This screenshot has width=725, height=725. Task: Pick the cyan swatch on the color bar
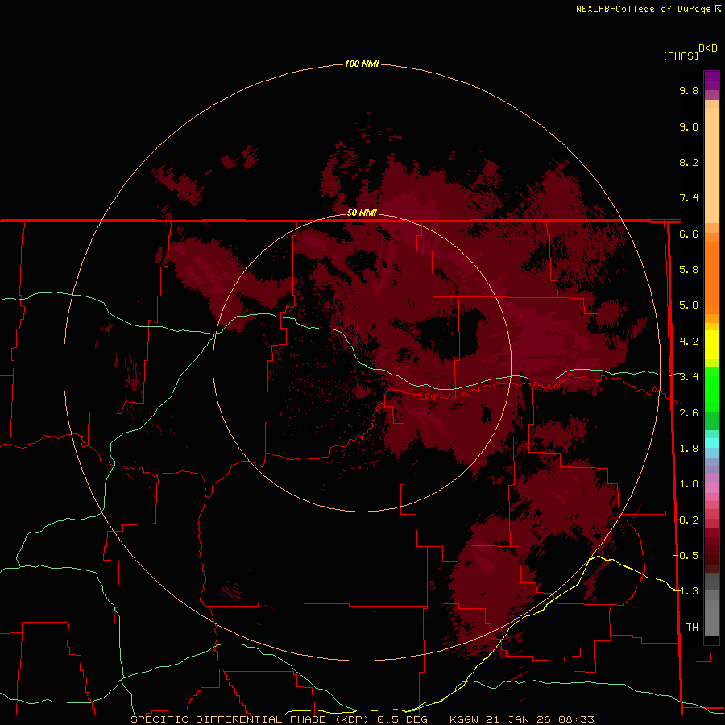[711, 443]
